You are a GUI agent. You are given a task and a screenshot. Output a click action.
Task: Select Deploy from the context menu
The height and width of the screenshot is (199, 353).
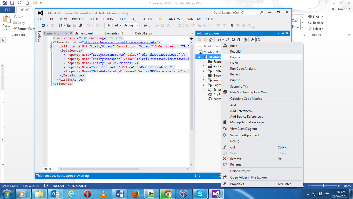click(262, 57)
